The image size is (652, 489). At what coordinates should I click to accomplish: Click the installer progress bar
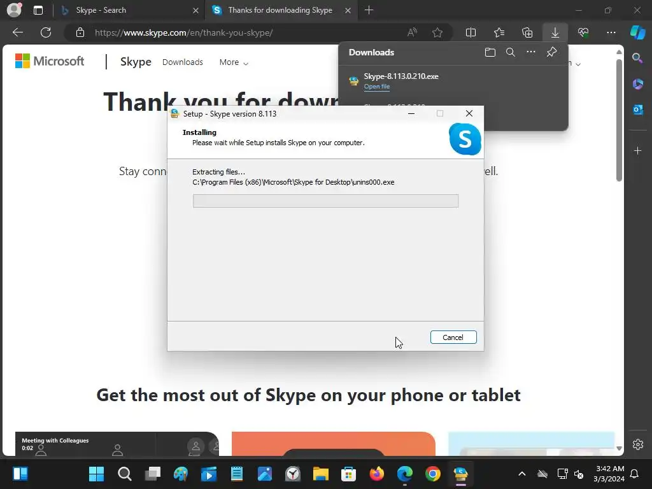pos(325,201)
